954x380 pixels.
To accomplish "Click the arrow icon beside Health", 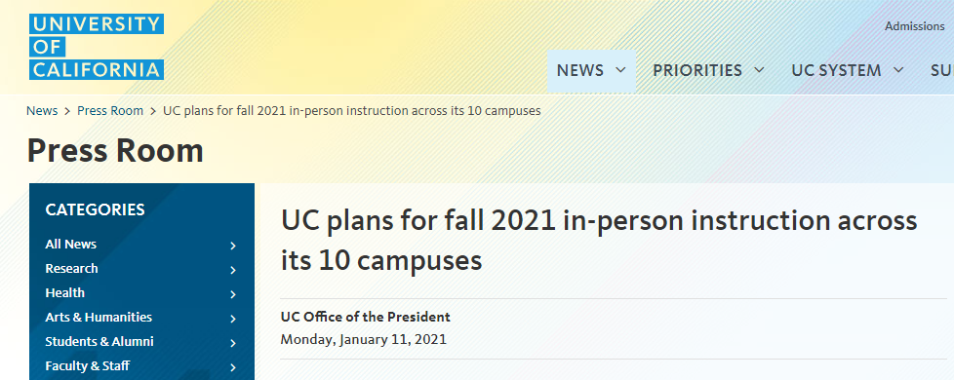I will click(233, 294).
